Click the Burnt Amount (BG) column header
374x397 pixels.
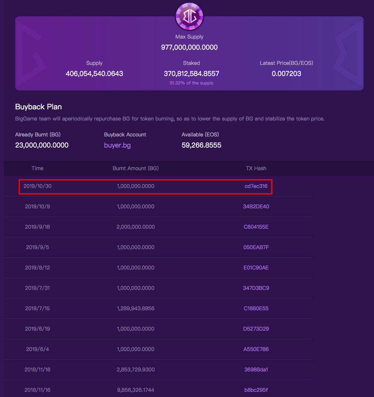coord(135,168)
